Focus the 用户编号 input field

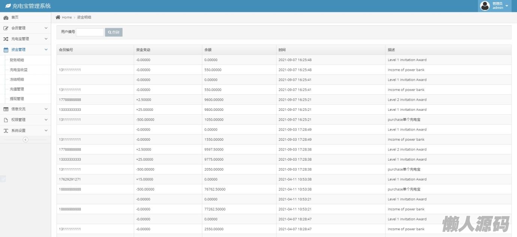click(90, 32)
